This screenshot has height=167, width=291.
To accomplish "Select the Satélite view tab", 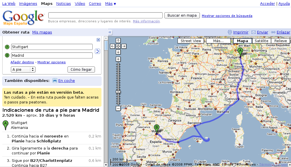I will pos(262,41).
